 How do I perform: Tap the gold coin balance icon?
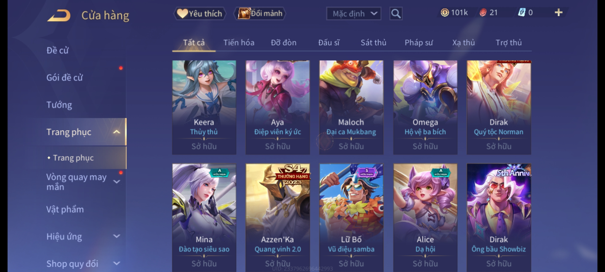pos(445,13)
